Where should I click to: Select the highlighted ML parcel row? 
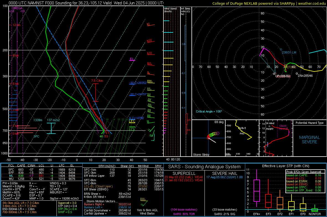point(42,176)
